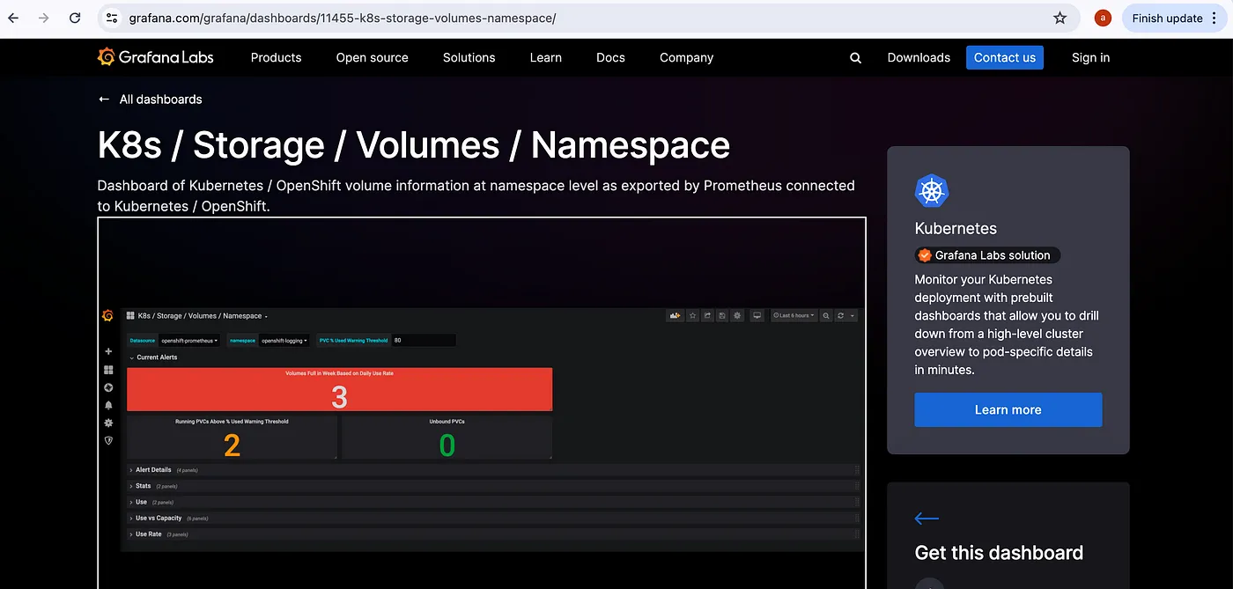
Task: Click the Share dashboard icon in preview
Action: pos(708,315)
